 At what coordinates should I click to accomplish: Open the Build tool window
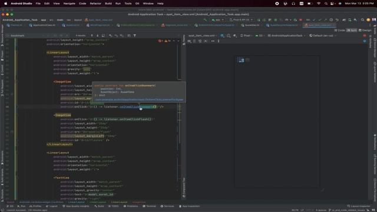[99, 206]
